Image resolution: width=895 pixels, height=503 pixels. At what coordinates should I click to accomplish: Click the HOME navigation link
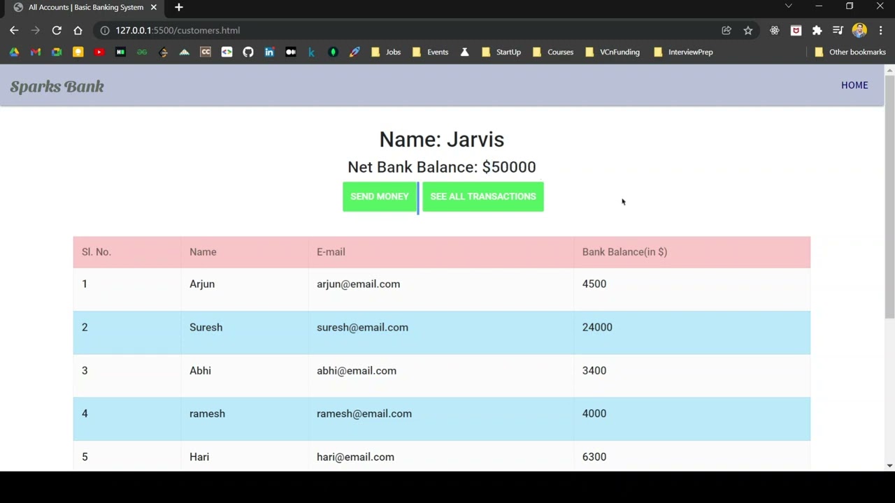[854, 85]
